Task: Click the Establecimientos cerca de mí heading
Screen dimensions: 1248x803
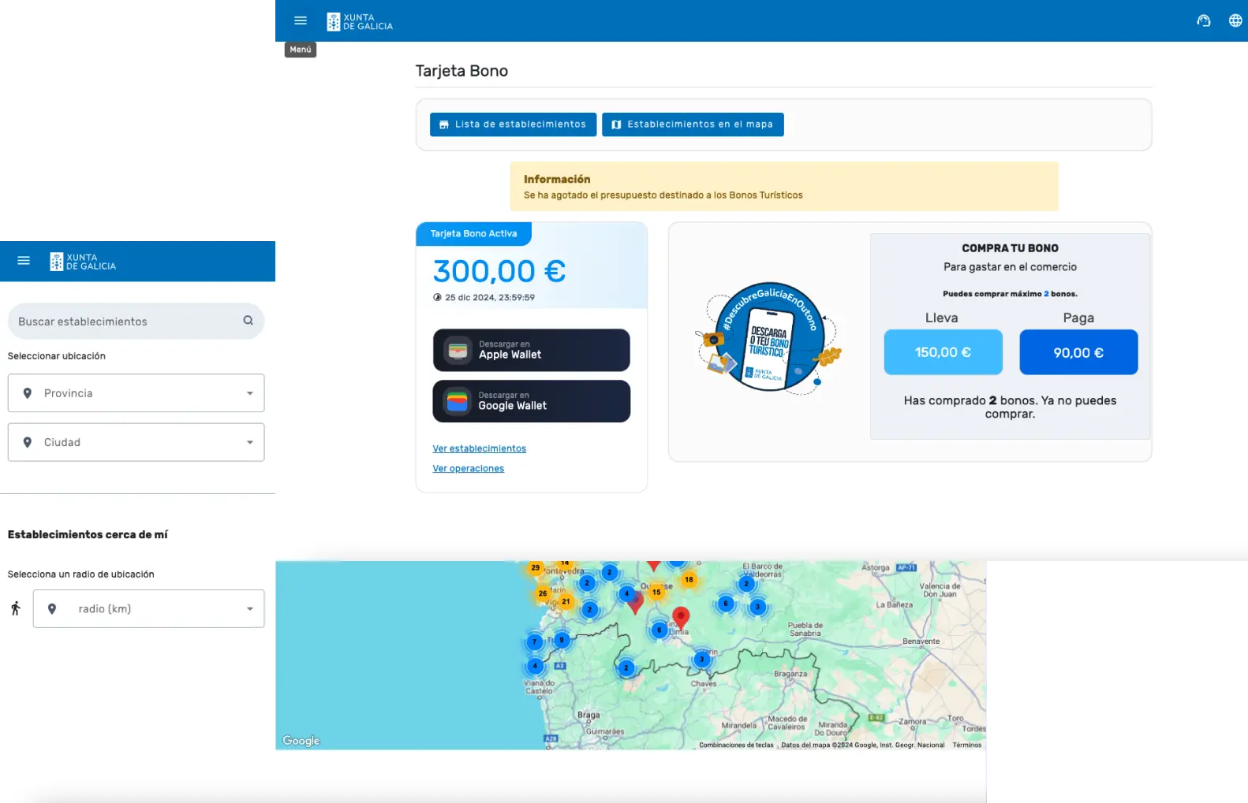Action: click(88, 534)
